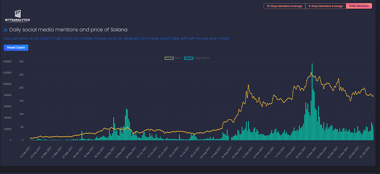
Task: Click the Reset Zoom button
Action: click(16, 48)
